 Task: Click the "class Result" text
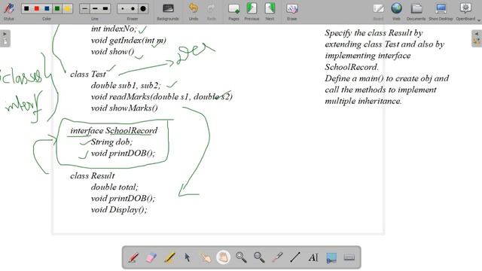[x=92, y=175]
